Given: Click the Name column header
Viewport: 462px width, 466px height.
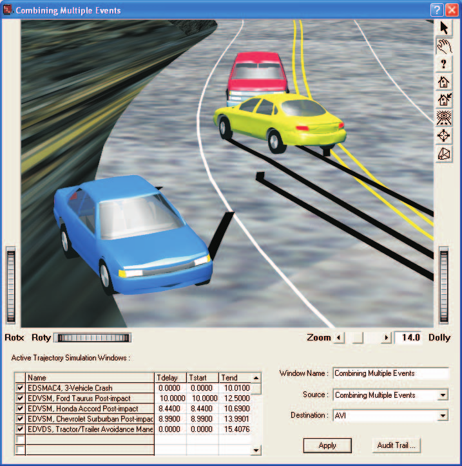Looking at the screenshot, I should [90, 377].
